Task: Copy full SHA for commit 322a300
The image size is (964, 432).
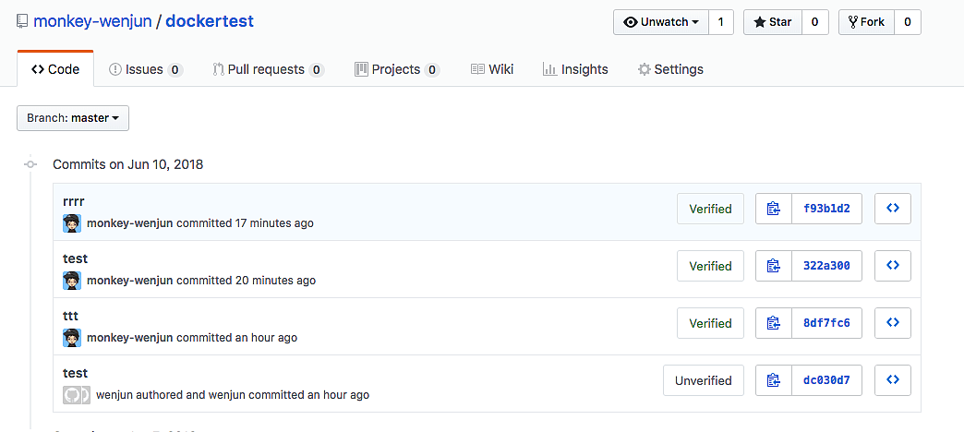Action: click(x=774, y=266)
